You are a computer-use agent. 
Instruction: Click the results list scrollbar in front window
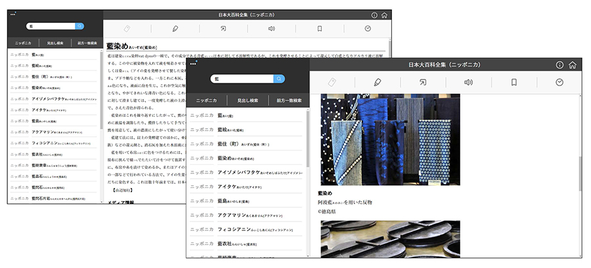(x=307, y=139)
